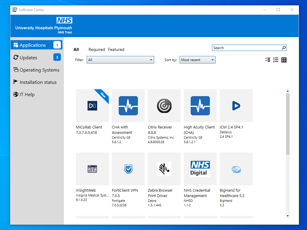
Task: Open the IT Help section
Action: tap(36, 94)
